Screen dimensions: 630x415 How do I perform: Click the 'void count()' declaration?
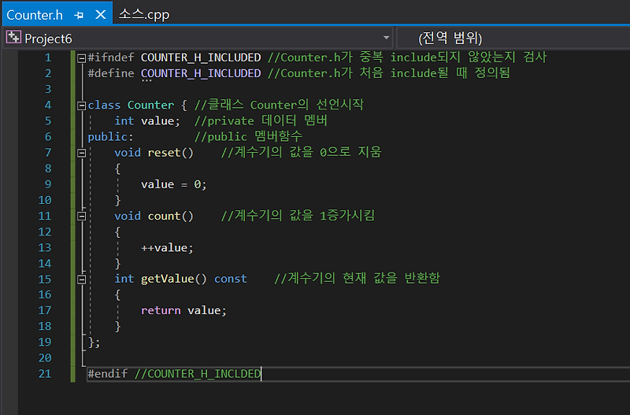point(154,216)
